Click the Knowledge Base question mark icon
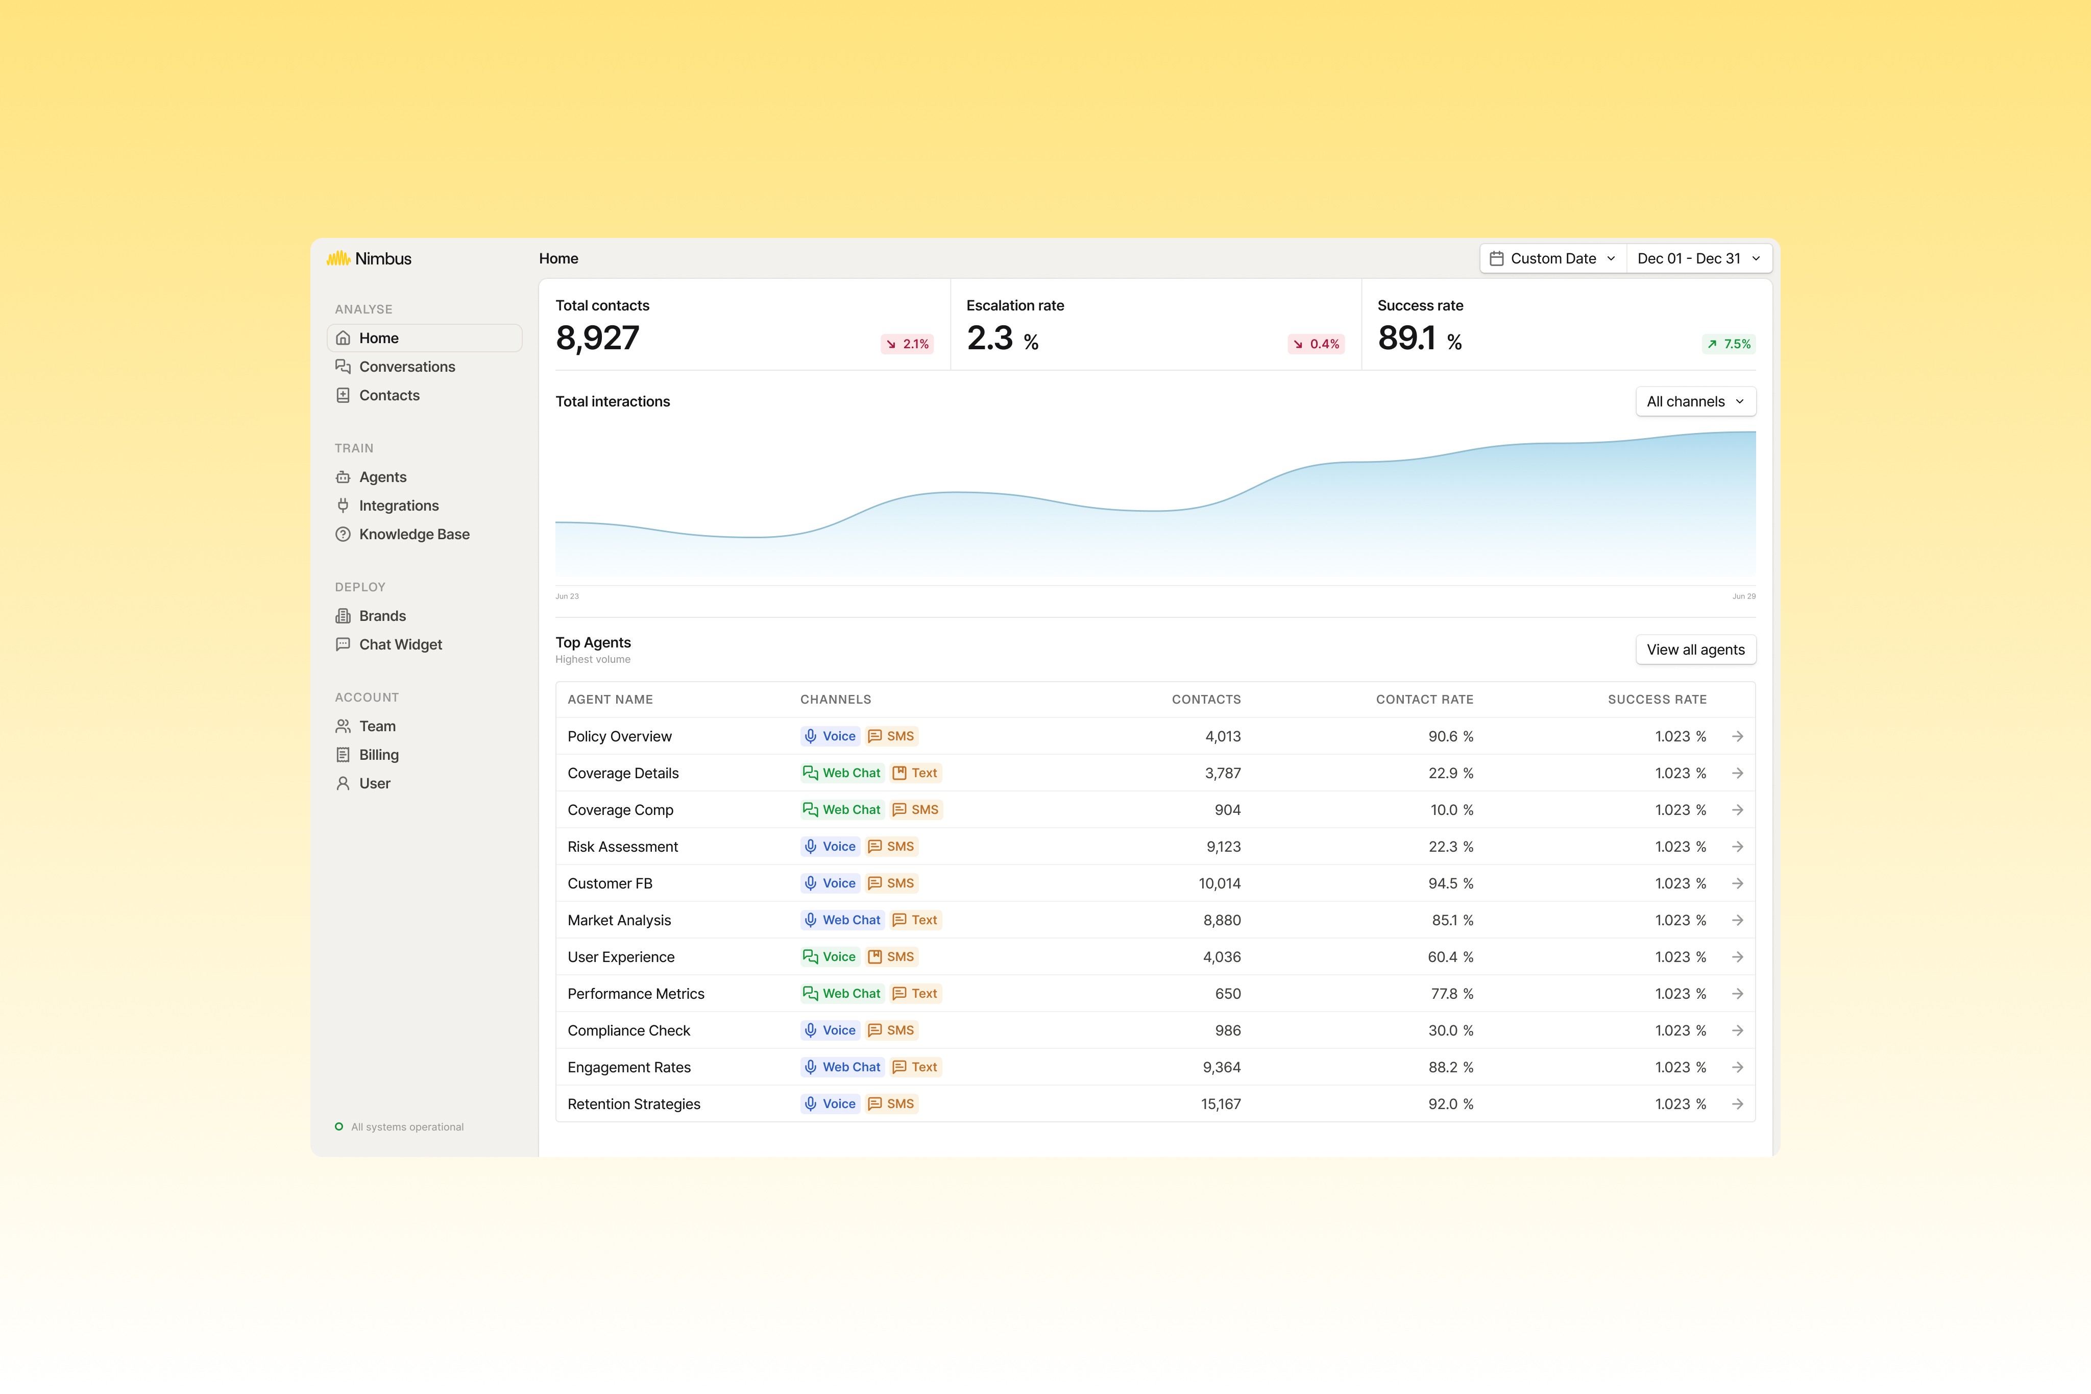Screen dimensions: 2091x1394 [x=343, y=534]
